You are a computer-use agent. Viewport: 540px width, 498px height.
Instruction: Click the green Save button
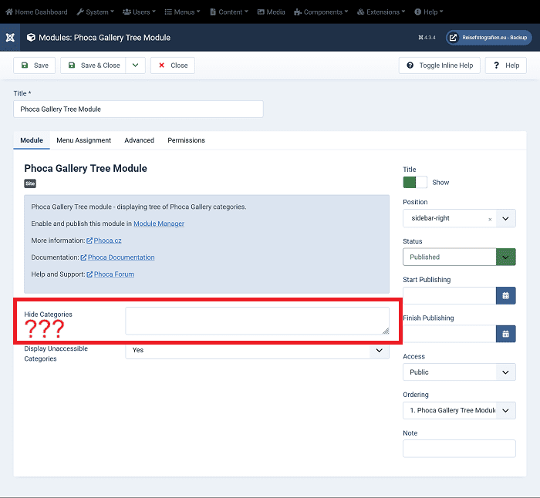click(x=35, y=66)
